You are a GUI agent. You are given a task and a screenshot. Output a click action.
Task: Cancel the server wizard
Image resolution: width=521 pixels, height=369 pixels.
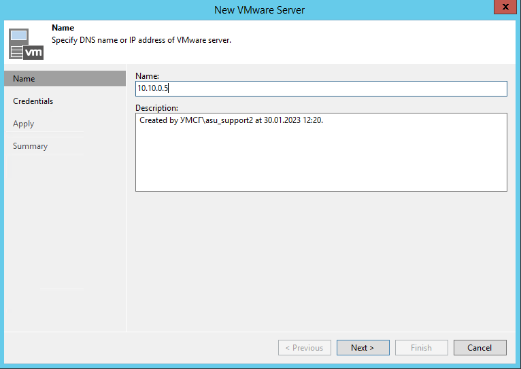click(480, 347)
